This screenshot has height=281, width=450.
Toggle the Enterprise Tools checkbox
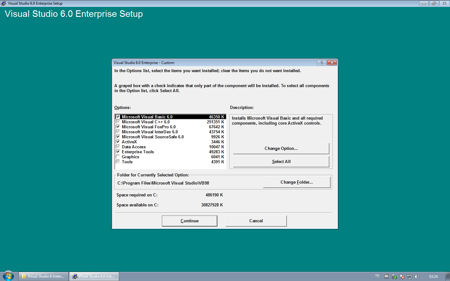(x=118, y=152)
